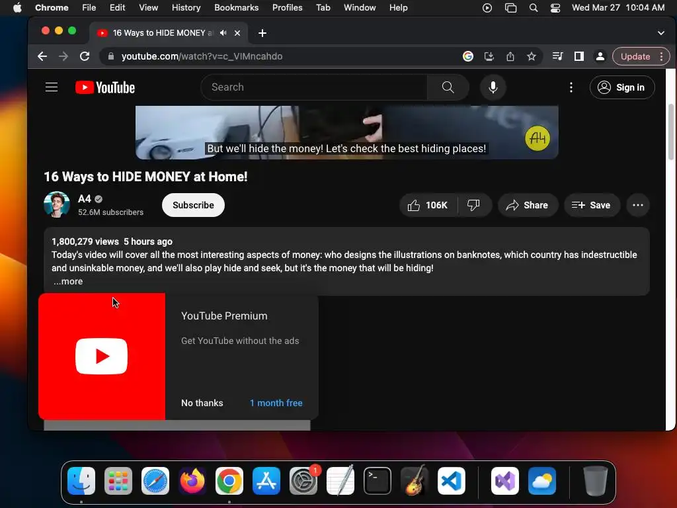
Task: Launch Finder from the Dock
Action: pyautogui.click(x=81, y=481)
